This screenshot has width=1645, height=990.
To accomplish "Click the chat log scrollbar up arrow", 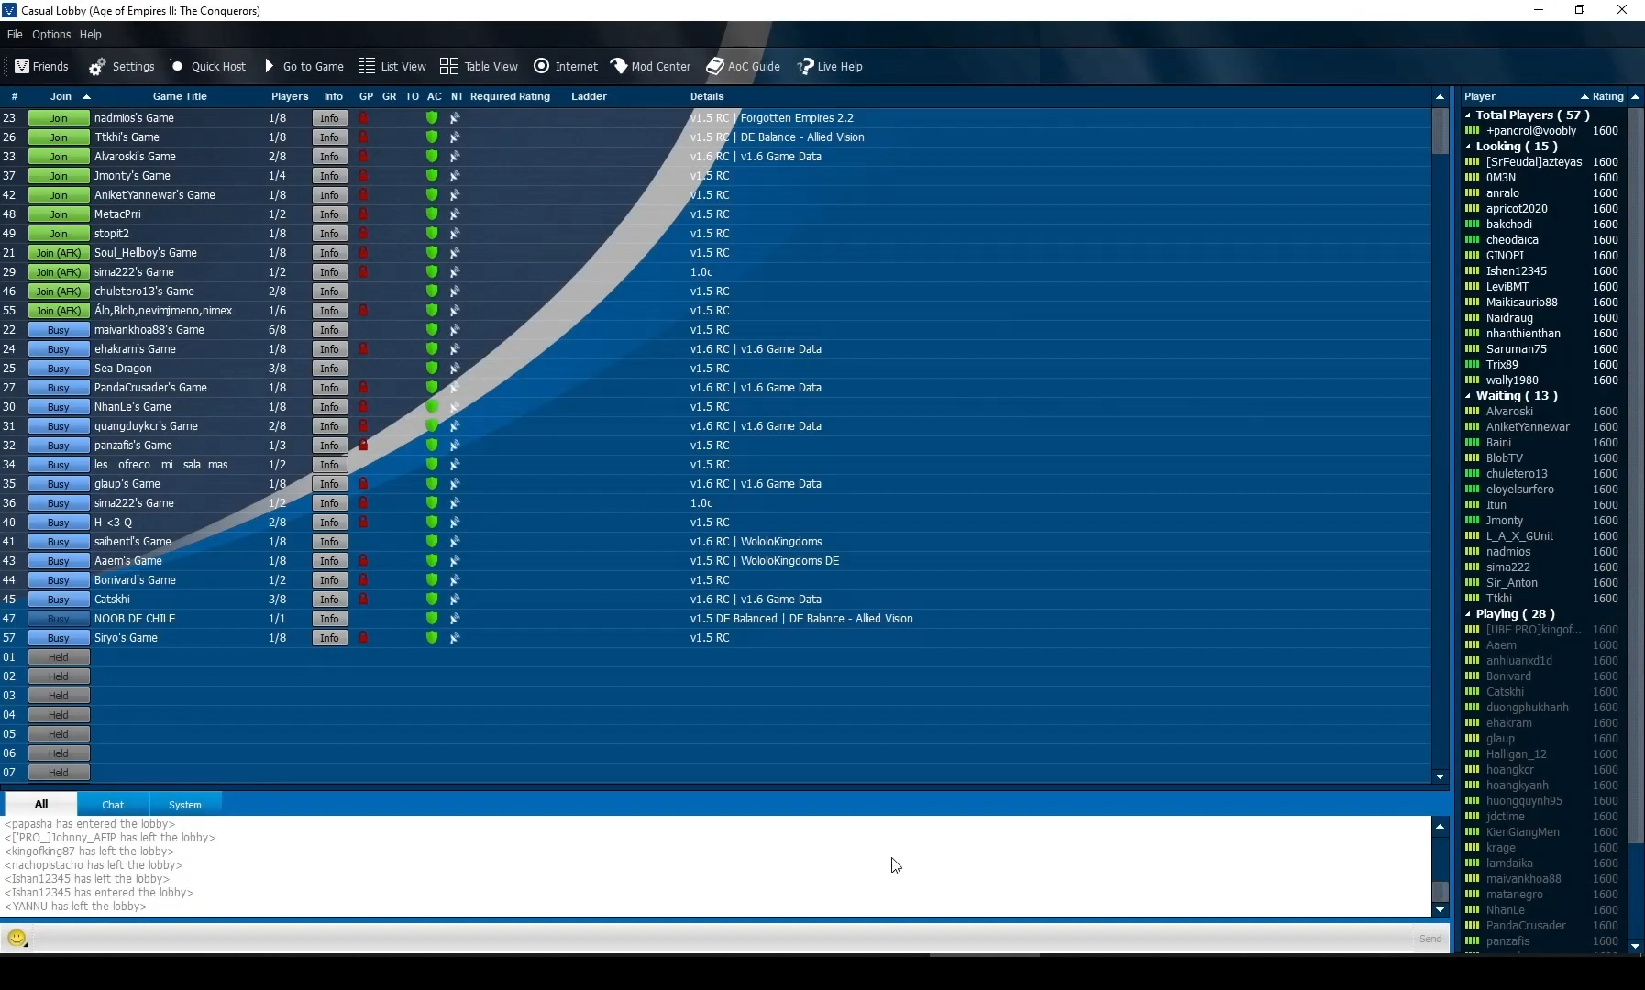I will [x=1440, y=826].
